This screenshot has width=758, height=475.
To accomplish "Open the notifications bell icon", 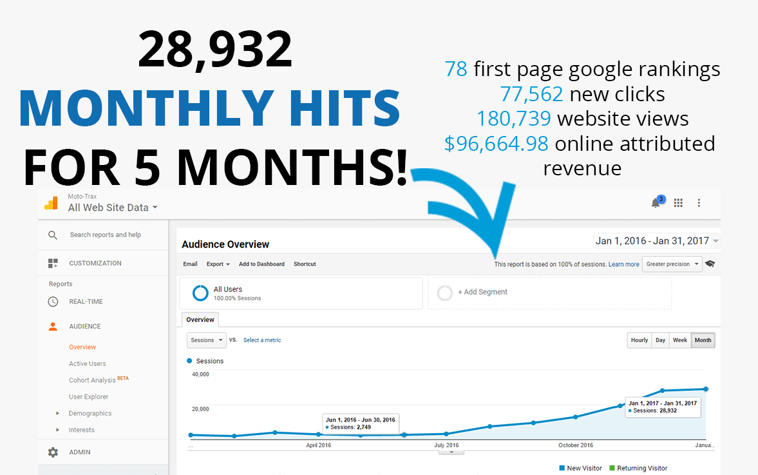I will [656, 202].
